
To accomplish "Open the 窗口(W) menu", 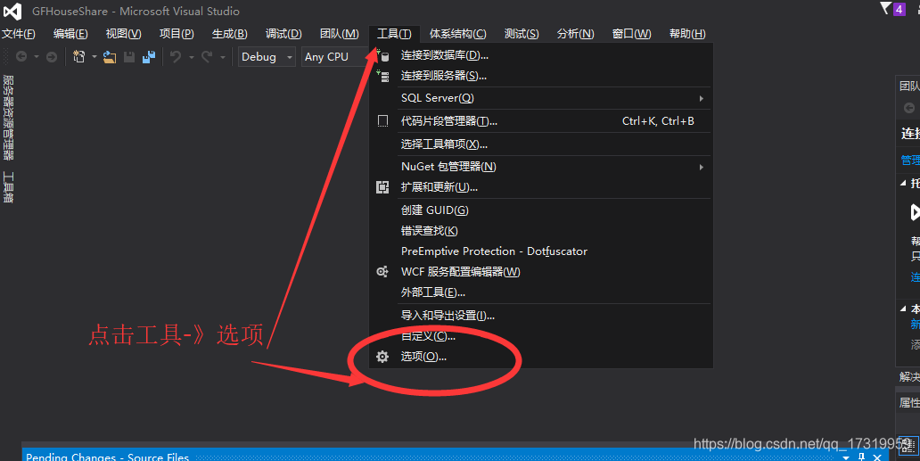I will tap(631, 33).
